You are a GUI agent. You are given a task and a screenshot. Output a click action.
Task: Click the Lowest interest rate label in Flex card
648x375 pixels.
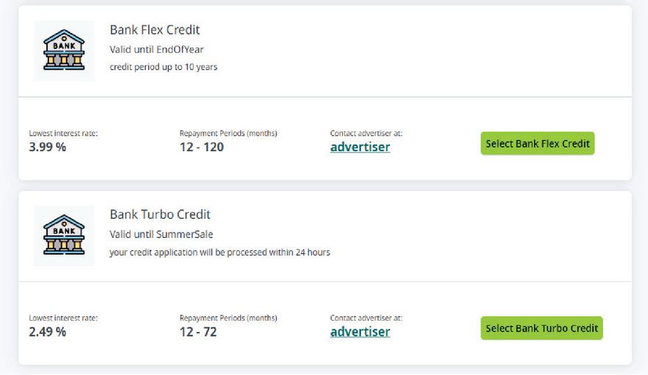click(x=63, y=134)
